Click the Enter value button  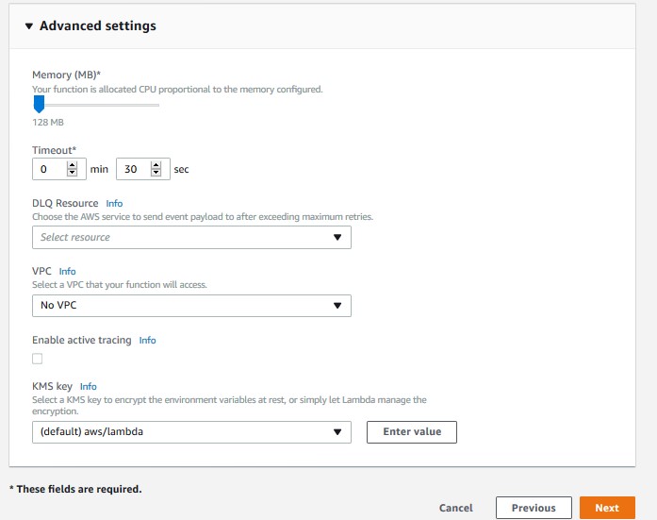coord(412,432)
